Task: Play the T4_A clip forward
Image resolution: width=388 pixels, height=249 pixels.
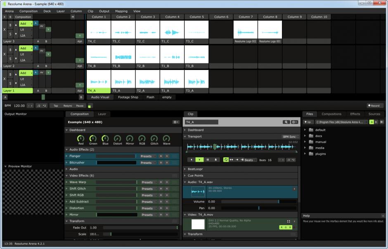Action: [199, 160]
